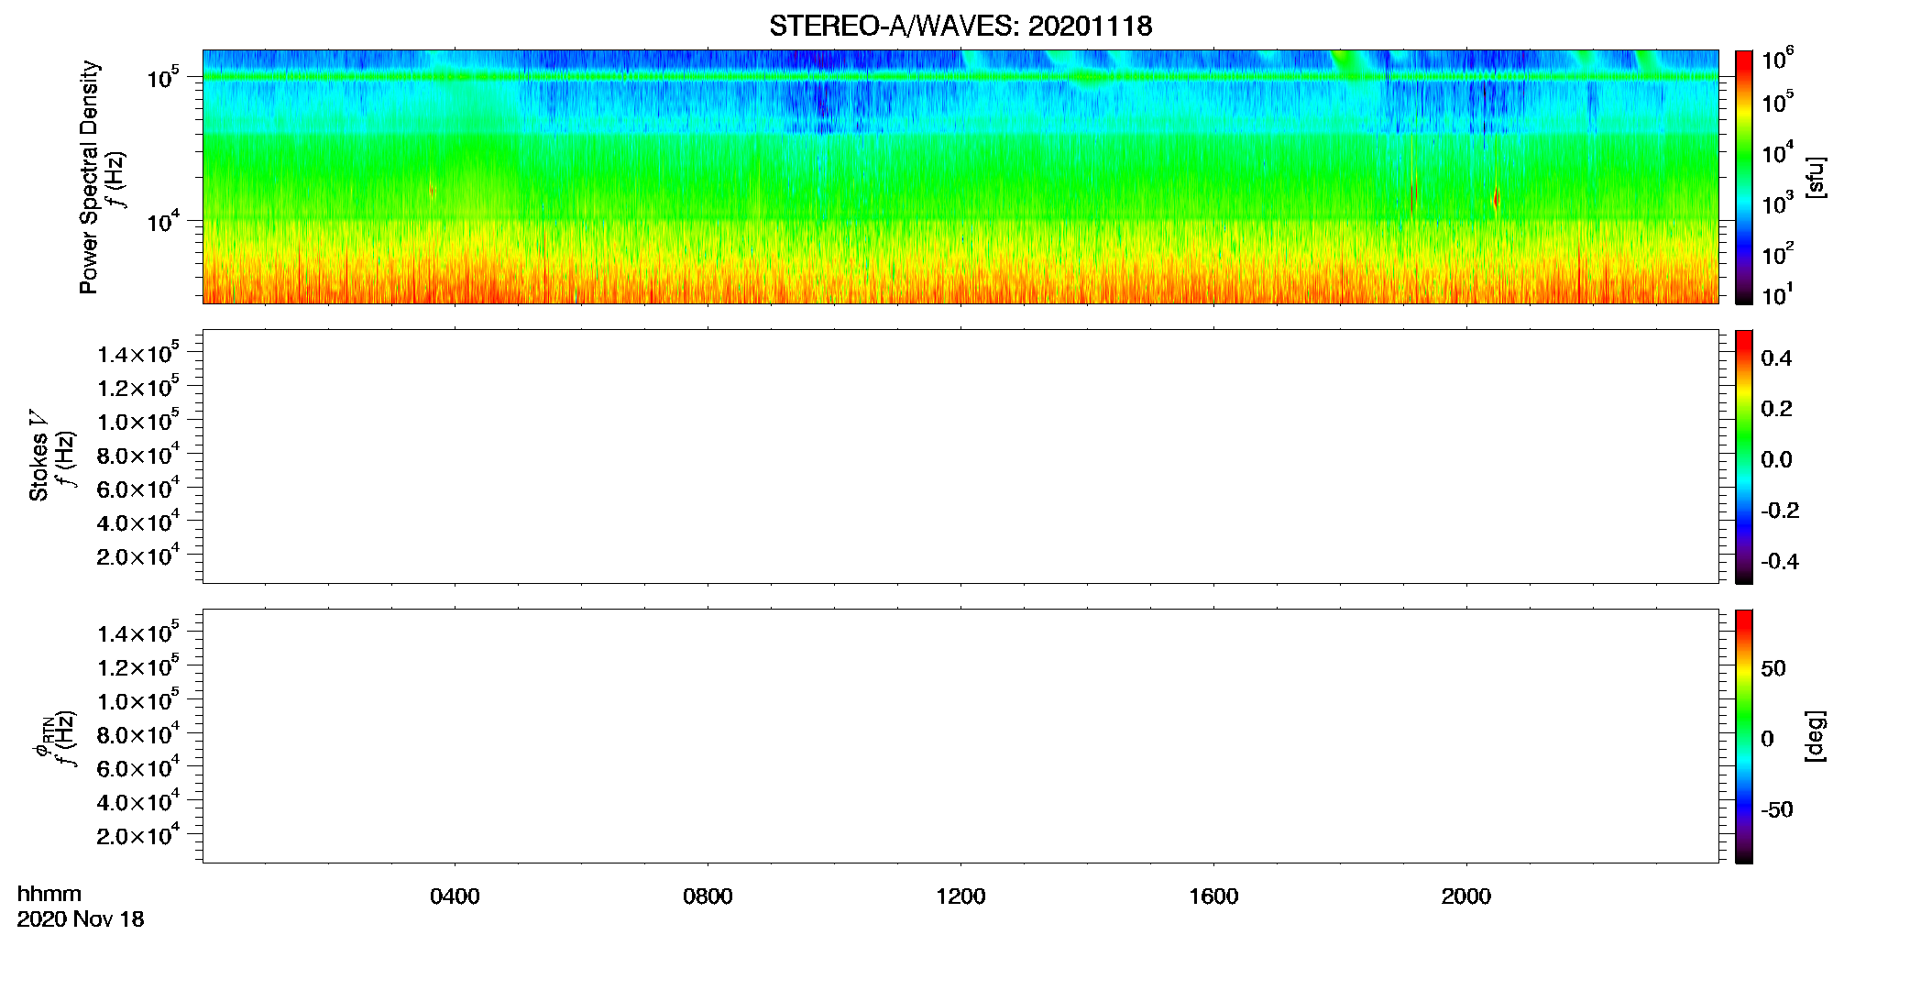Click the 1200 time axis label

960,896
